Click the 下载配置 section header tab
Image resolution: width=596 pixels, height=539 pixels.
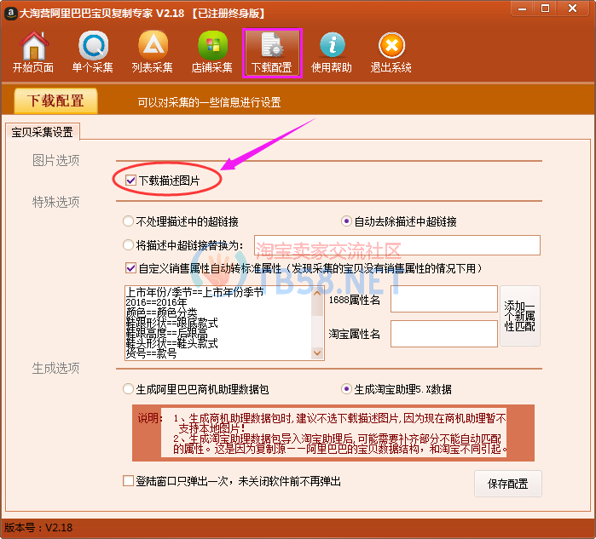(x=56, y=101)
